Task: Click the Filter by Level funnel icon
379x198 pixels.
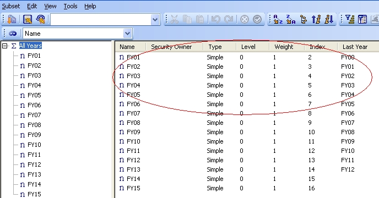Action: click(x=350, y=19)
